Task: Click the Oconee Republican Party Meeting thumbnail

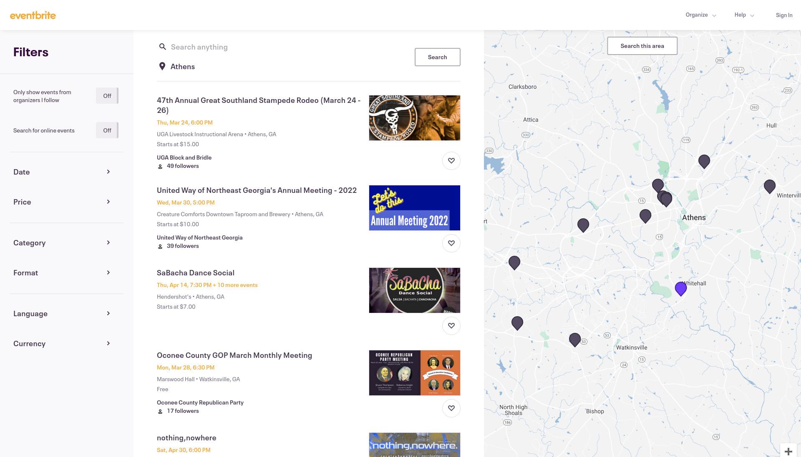Action: click(x=415, y=373)
